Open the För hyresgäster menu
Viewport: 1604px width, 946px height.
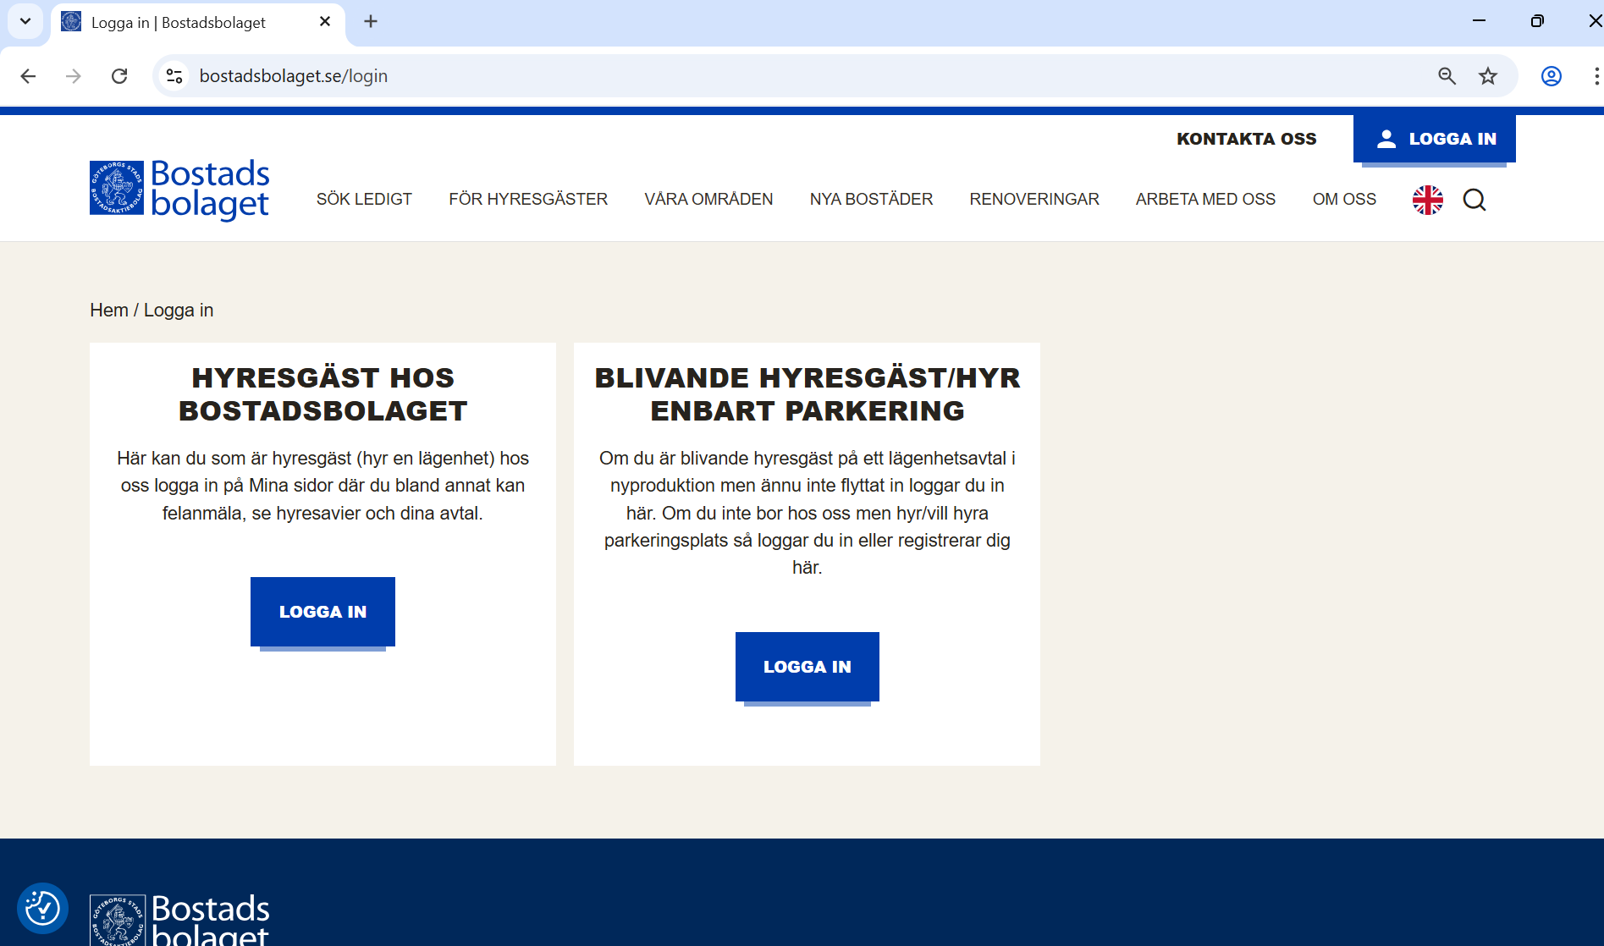[528, 199]
